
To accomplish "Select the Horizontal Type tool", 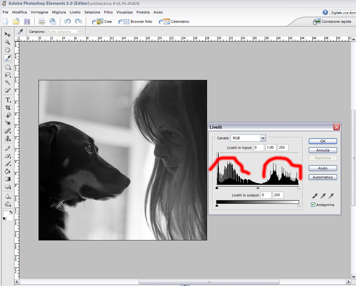I will (x=8, y=100).
